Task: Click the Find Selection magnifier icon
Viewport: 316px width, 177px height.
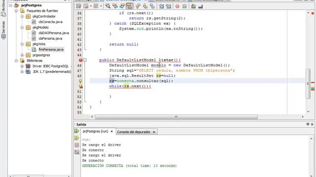Action: (108, 6)
